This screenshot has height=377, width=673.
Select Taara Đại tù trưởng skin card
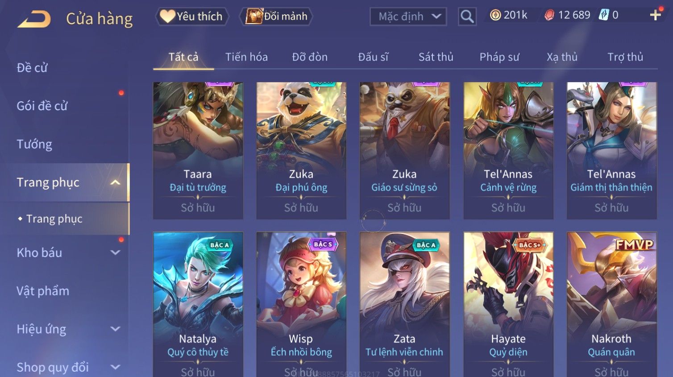(x=198, y=150)
